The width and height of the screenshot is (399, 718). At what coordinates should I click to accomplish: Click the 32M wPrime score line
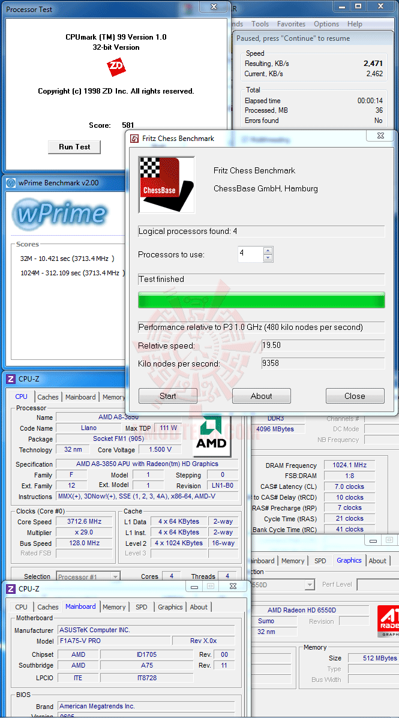(67, 259)
